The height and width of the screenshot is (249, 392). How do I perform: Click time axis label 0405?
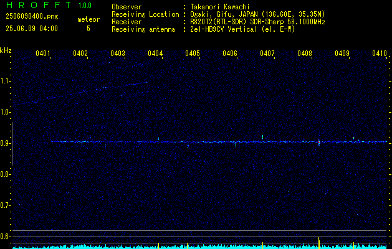click(193, 53)
